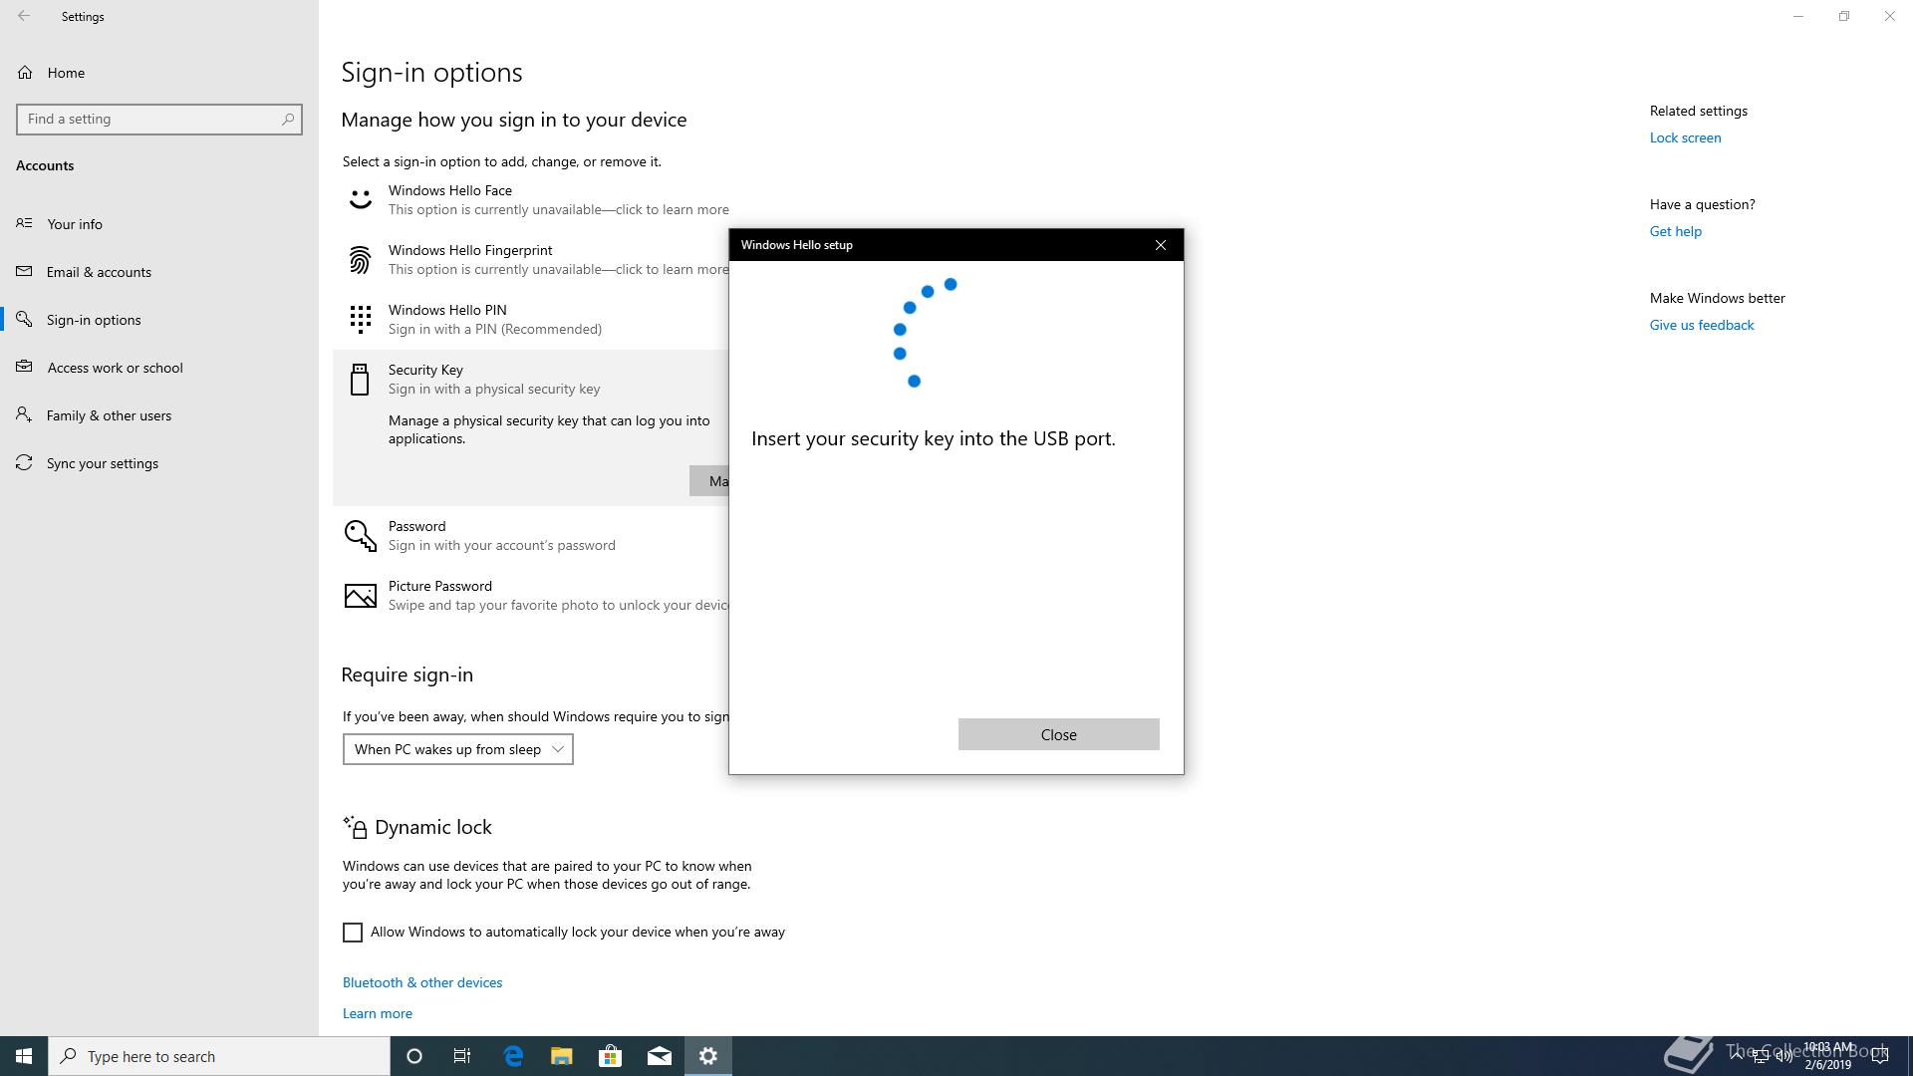Open the Windows Start menu
This screenshot has height=1076, width=1913.
coord(24,1056)
